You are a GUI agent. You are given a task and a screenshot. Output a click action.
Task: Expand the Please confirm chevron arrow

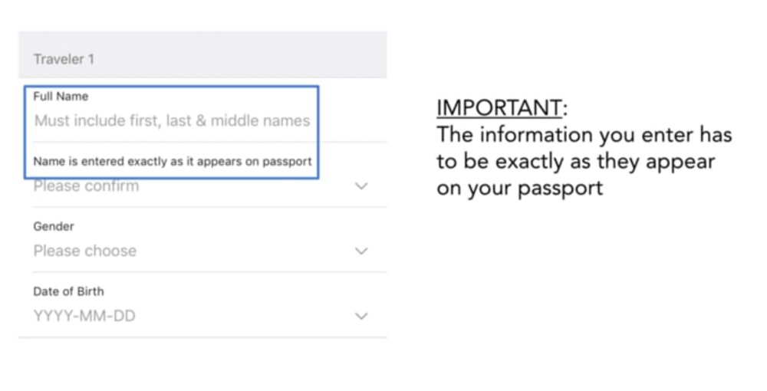click(x=362, y=186)
